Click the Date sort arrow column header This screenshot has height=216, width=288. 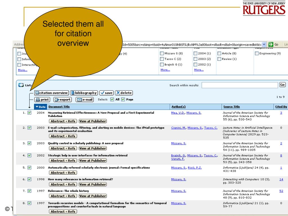pos(40,107)
